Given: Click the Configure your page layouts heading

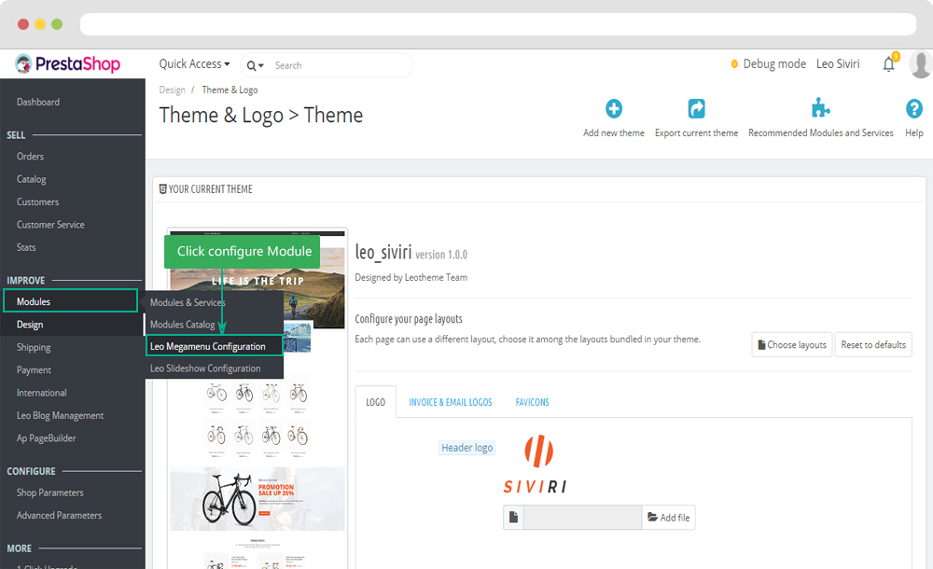Looking at the screenshot, I should coord(409,319).
